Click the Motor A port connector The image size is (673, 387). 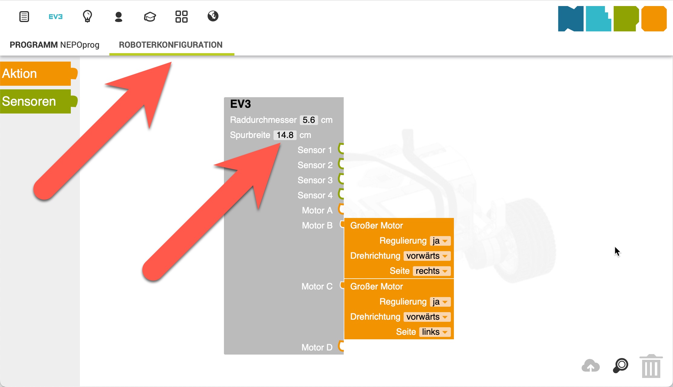tap(341, 209)
